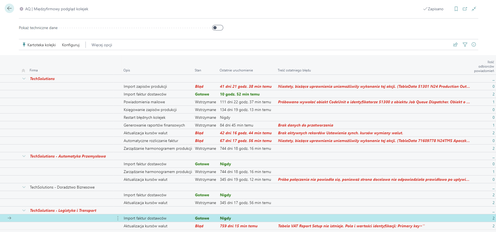Click the '111 dni 22 godz. 37 min temu' cell

[245, 102]
